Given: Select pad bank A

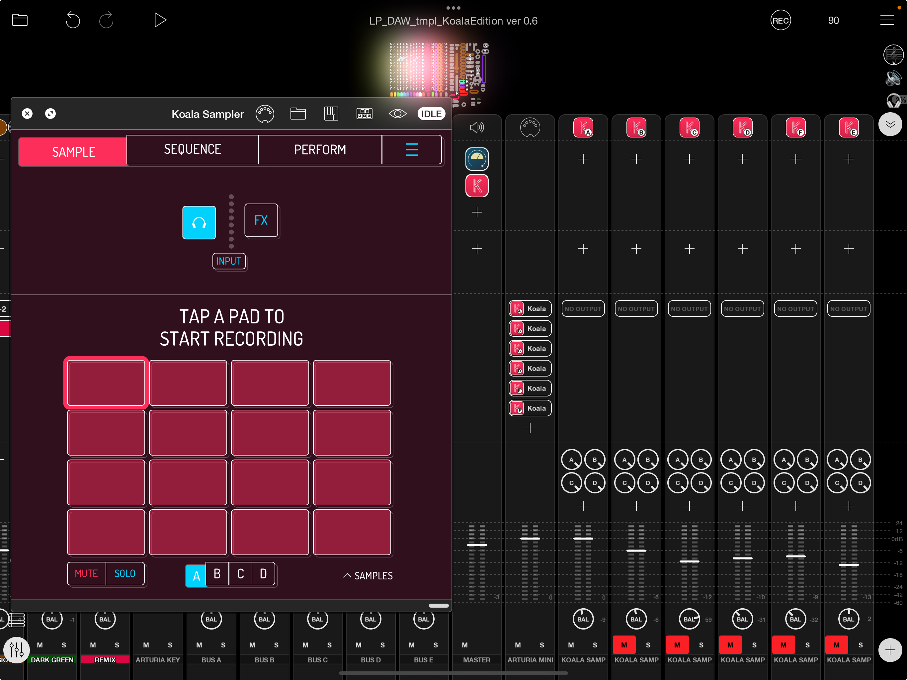Looking at the screenshot, I should [196, 575].
